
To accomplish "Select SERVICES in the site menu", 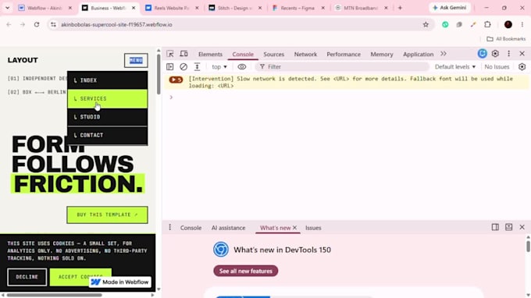I will pyautogui.click(x=107, y=99).
